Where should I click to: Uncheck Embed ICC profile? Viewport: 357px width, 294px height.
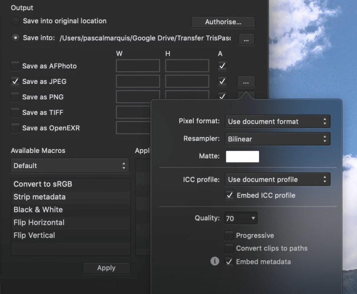click(229, 195)
